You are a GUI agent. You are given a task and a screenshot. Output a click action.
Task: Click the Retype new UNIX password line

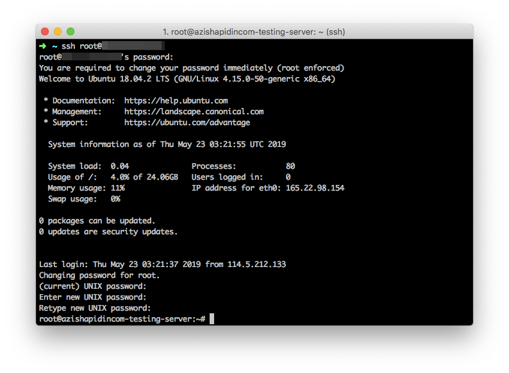[95, 308]
